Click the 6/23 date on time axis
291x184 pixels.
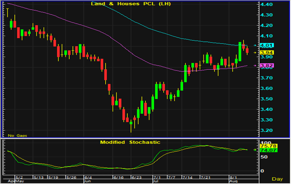(136, 177)
